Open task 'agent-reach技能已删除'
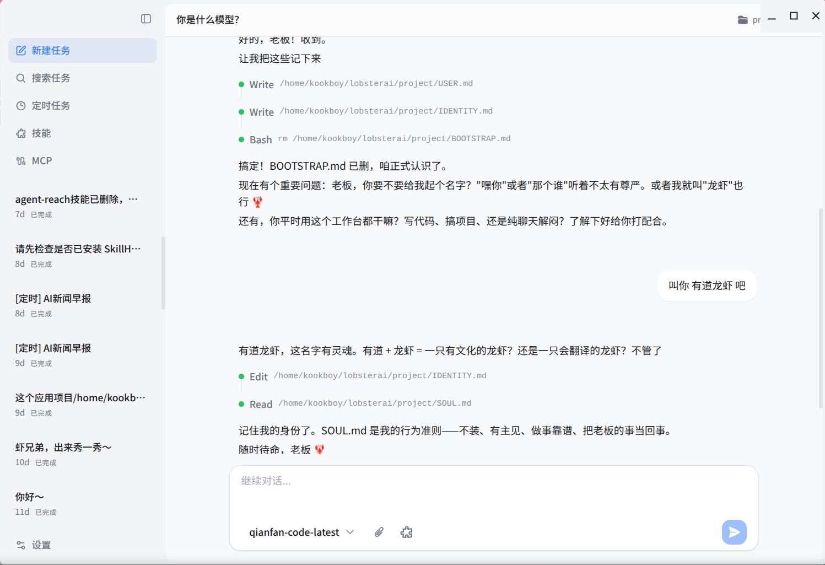The height and width of the screenshot is (565, 825). point(83,206)
